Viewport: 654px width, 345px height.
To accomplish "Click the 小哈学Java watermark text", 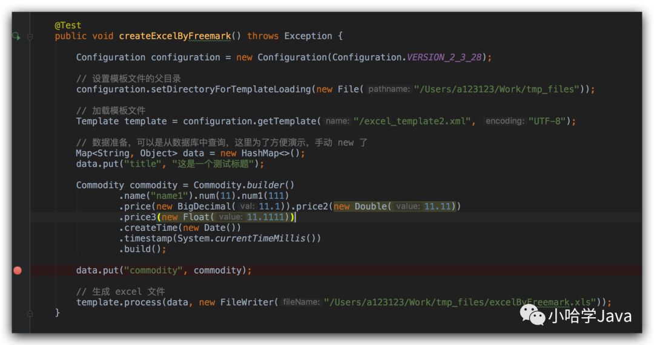I will coord(590,316).
